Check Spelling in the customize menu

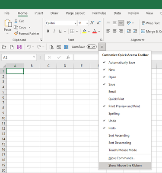pos(125,114)
